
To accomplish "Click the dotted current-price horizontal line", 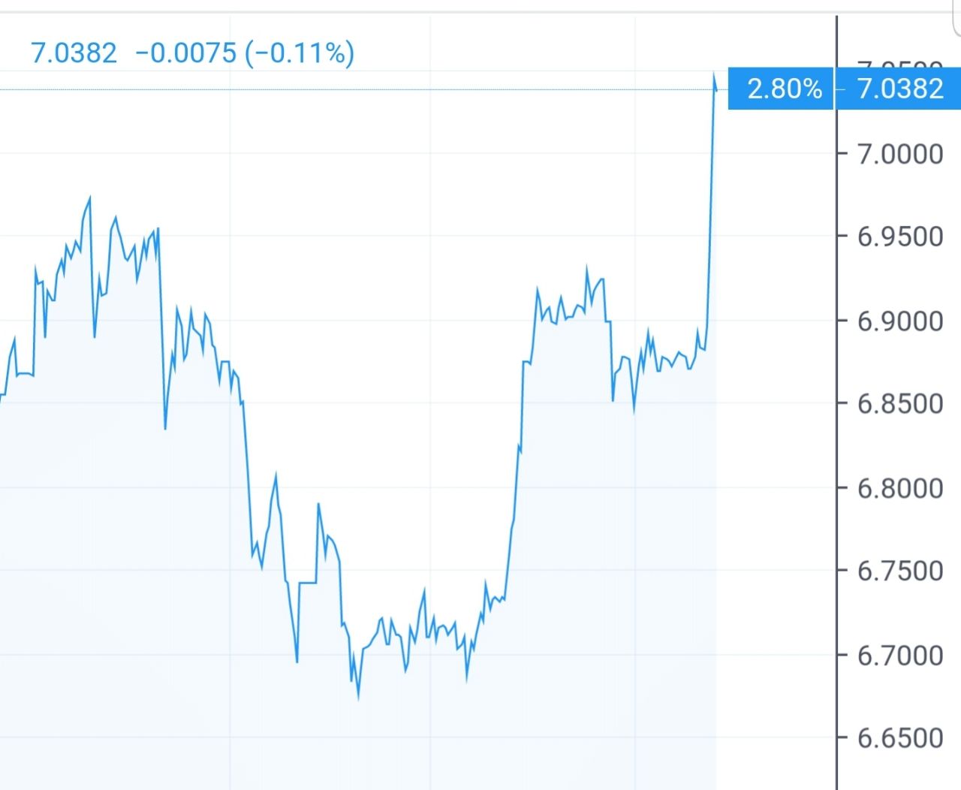I will (375, 90).
